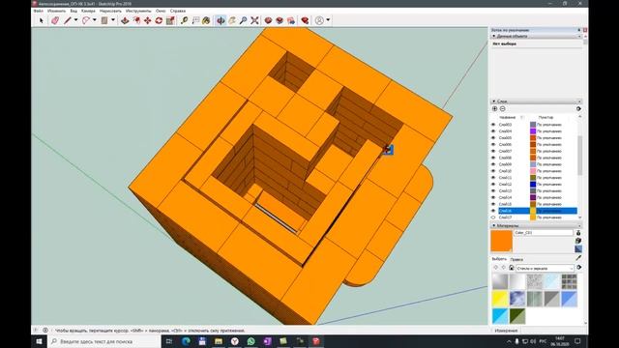Viewport: 619px width, 348px height.
Task: Click the blue Слой12 color swatch
Action: pos(533,185)
